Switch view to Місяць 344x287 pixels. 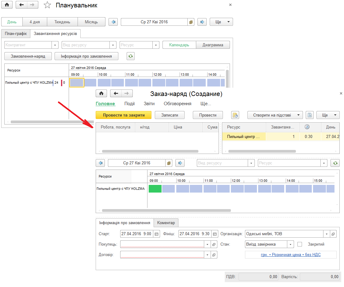91,22
